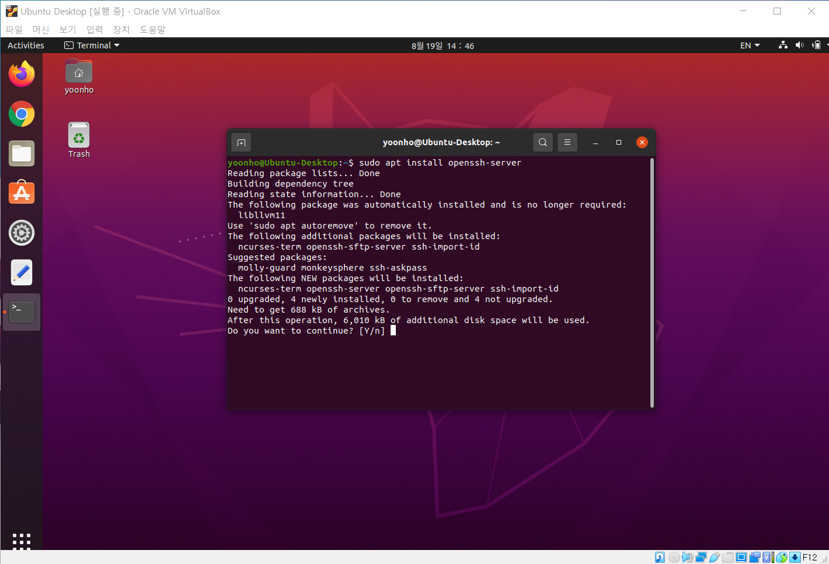Open the clock and calendar at 14:46
This screenshot has height=564, width=829.
[x=443, y=45]
